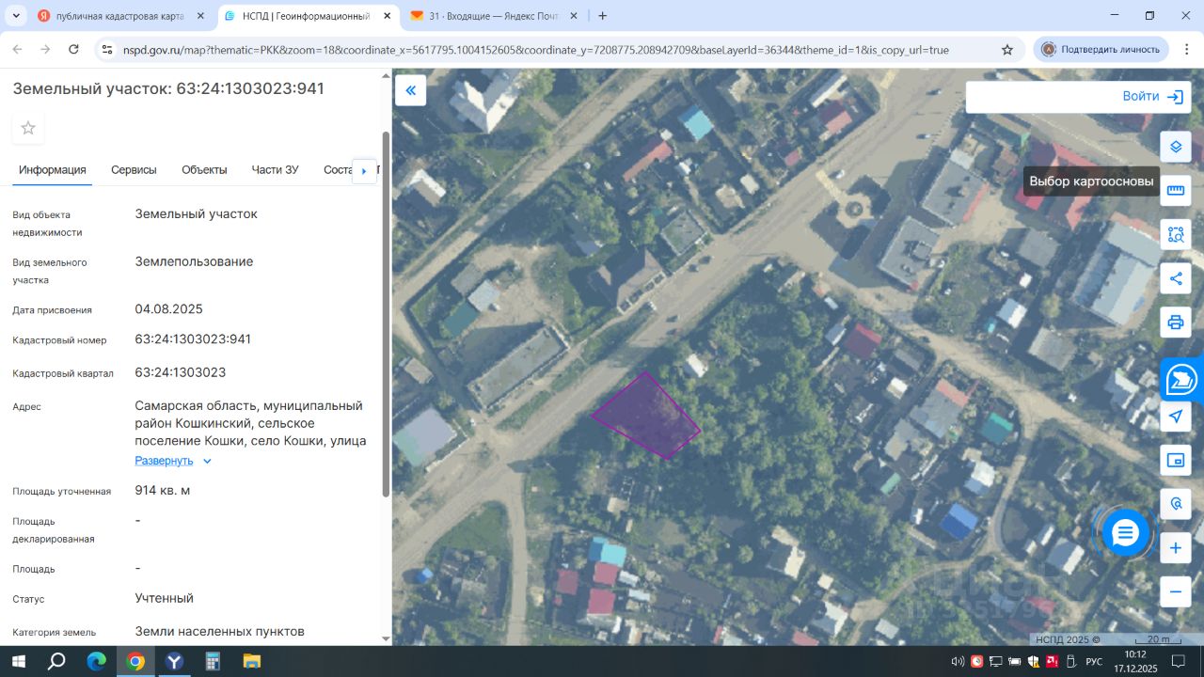The image size is (1204, 677).
Task: Open Yandex Browser from the taskbar
Action: pyautogui.click(x=174, y=661)
